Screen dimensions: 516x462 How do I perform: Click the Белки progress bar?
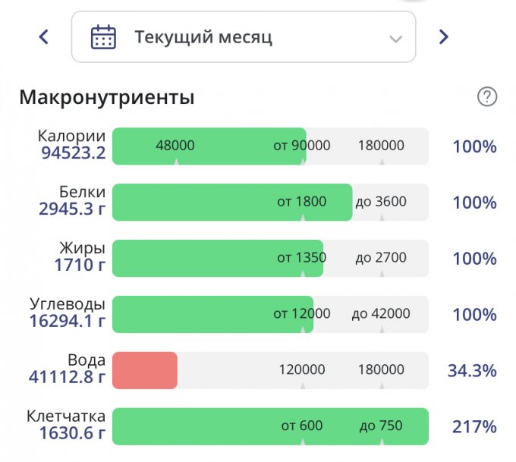pos(231,202)
